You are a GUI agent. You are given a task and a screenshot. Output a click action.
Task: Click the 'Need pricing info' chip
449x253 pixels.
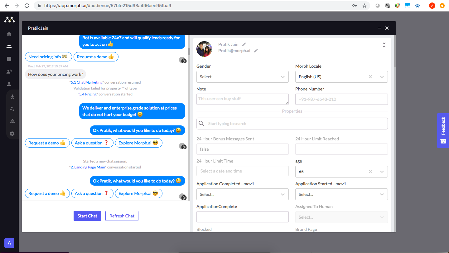48,57
